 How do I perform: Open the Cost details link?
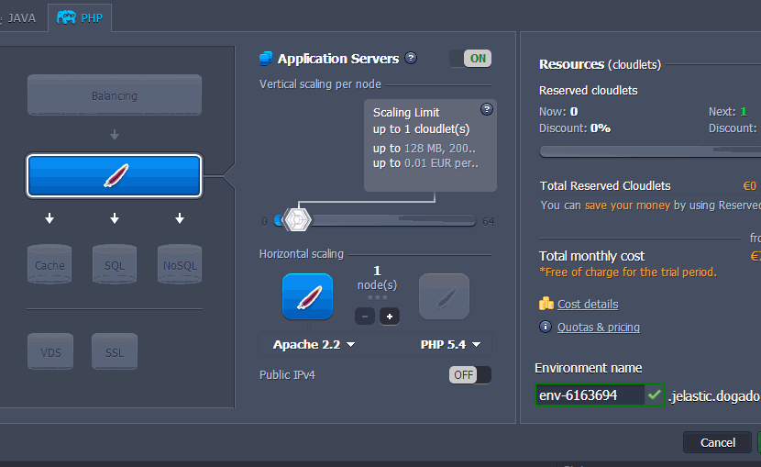[587, 304]
